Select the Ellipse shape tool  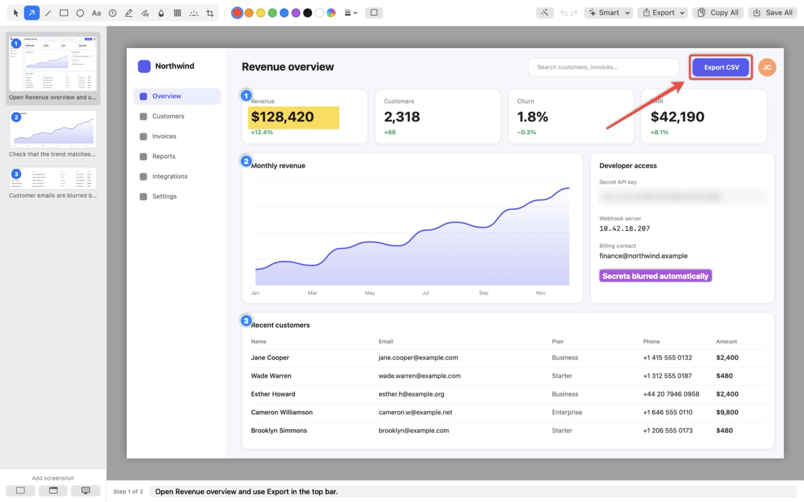[x=80, y=13]
